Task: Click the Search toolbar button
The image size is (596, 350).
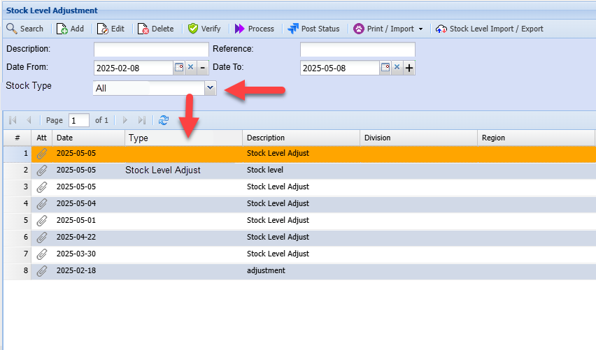Action: click(25, 29)
